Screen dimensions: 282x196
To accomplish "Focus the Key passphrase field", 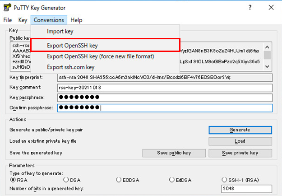I will pos(165,98).
